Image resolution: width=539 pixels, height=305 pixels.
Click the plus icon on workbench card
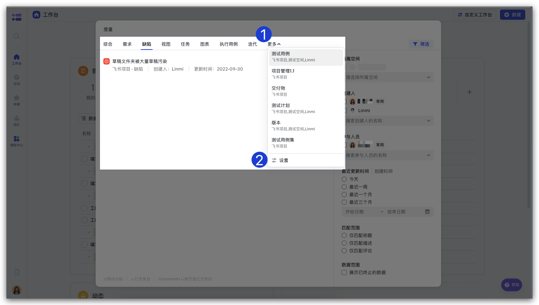(x=470, y=92)
